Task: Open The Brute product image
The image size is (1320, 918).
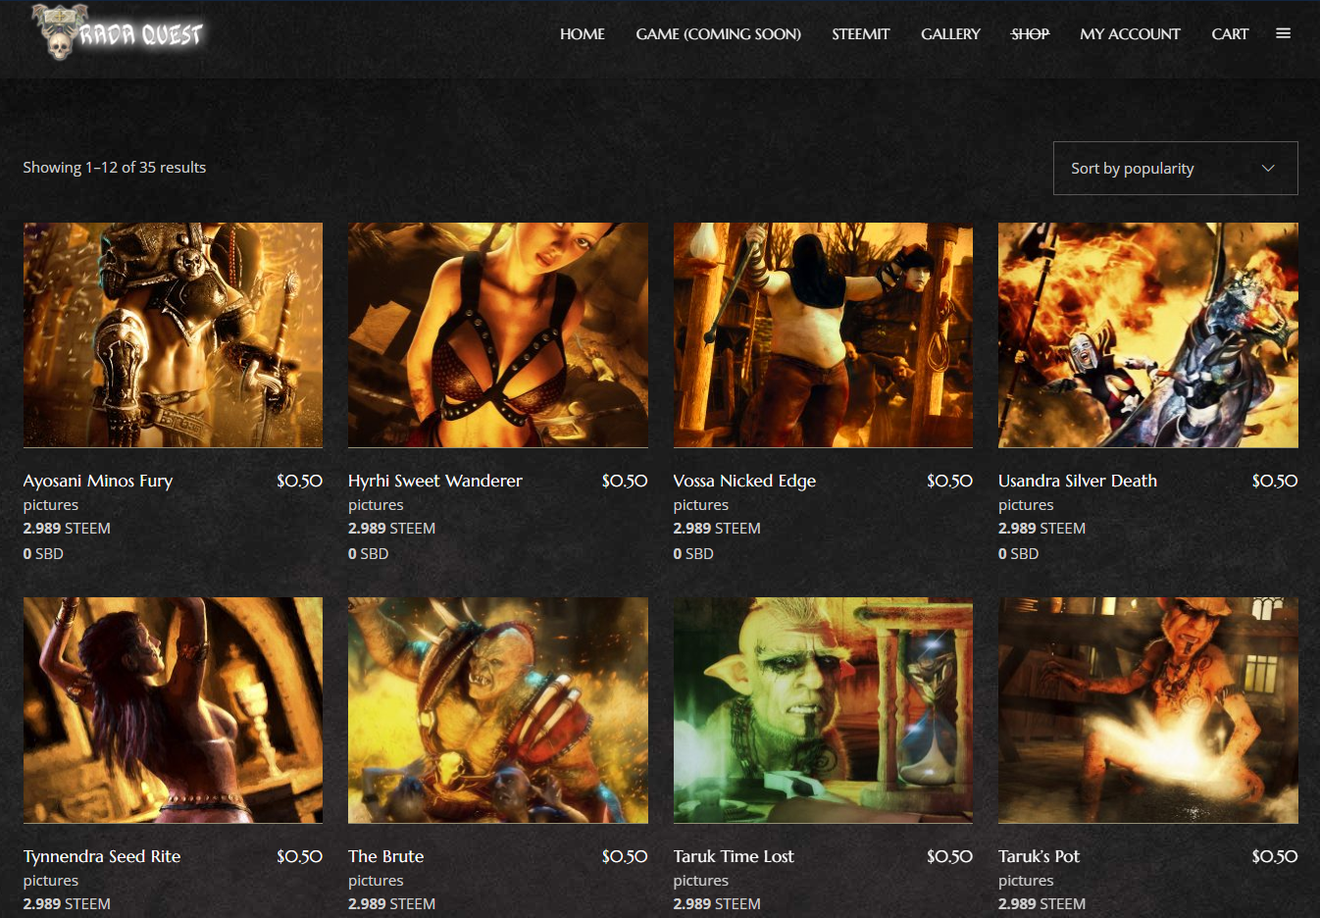Action: (498, 710)
